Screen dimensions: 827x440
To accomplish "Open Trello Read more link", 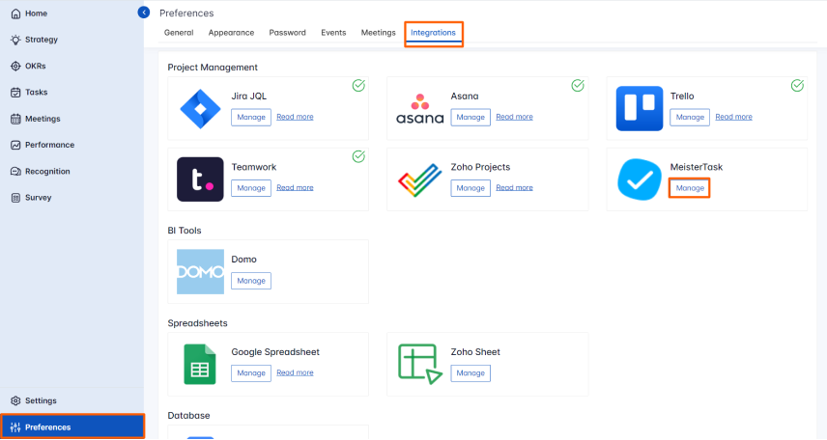I will pyautogui.click(x=733, y=117).
